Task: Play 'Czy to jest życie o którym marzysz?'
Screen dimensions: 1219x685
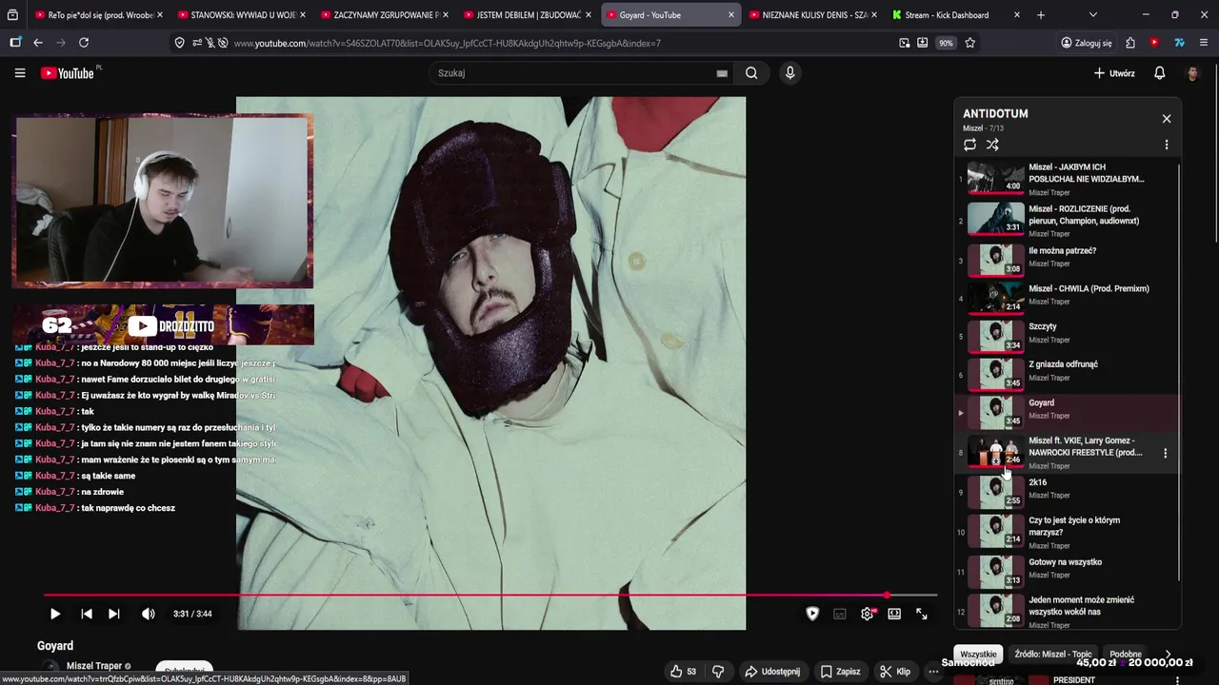Action: (x=1068, y=532)
